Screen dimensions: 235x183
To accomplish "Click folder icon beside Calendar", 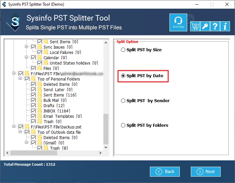I will (x=40, y=58).
